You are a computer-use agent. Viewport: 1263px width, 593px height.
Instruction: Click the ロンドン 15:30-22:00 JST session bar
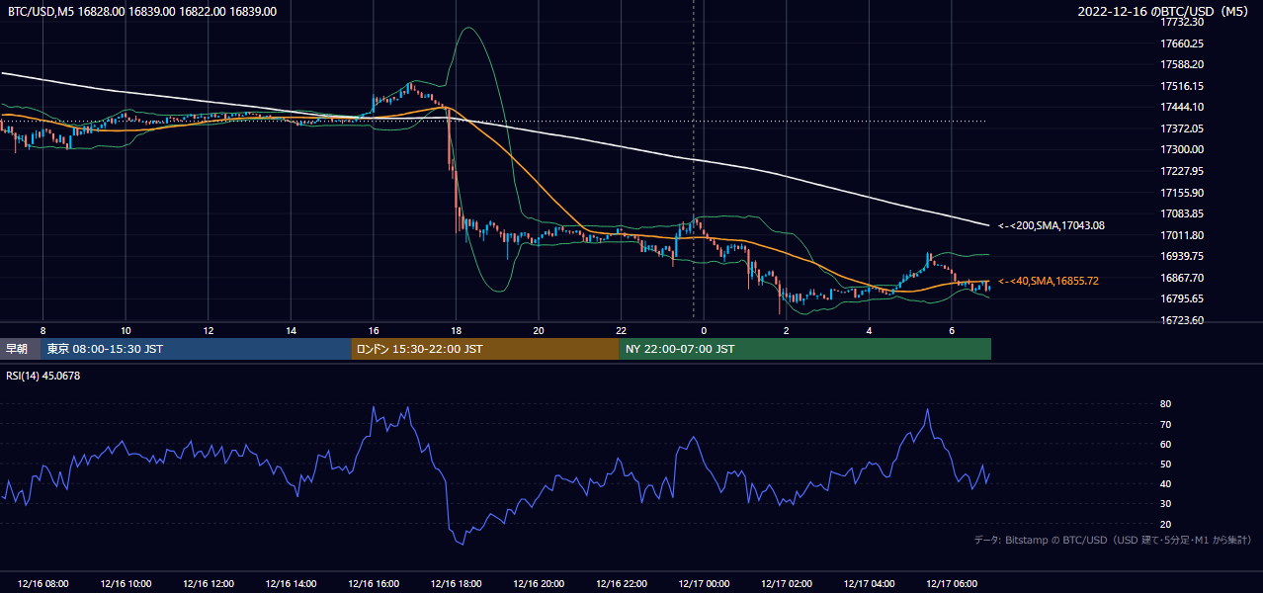click(485, 349)
